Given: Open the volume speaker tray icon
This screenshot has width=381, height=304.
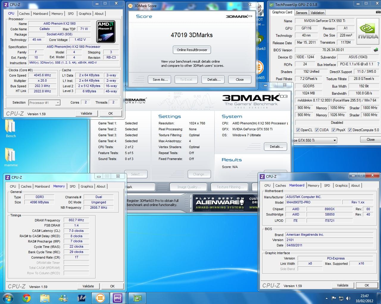Looking at the screenshot, I should click(348, 298).
